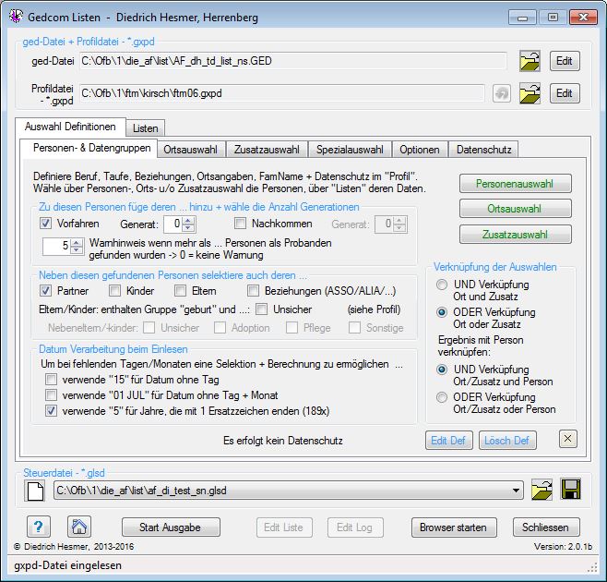The height and width of the screenshot is (582, 607).
Task: Click small X button beside Lösch Def
Action: pos(568,439)
